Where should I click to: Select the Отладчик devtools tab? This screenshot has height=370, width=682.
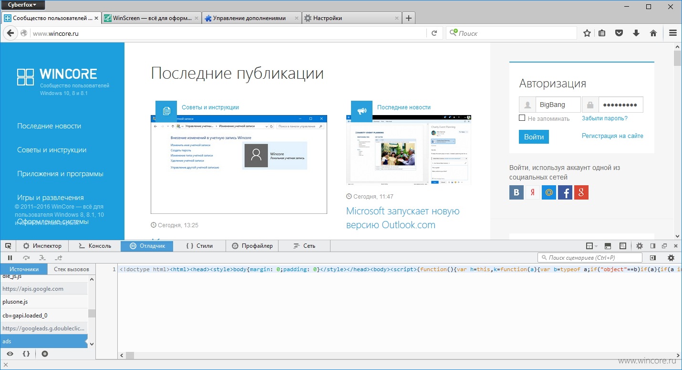[x=147, y=246]
